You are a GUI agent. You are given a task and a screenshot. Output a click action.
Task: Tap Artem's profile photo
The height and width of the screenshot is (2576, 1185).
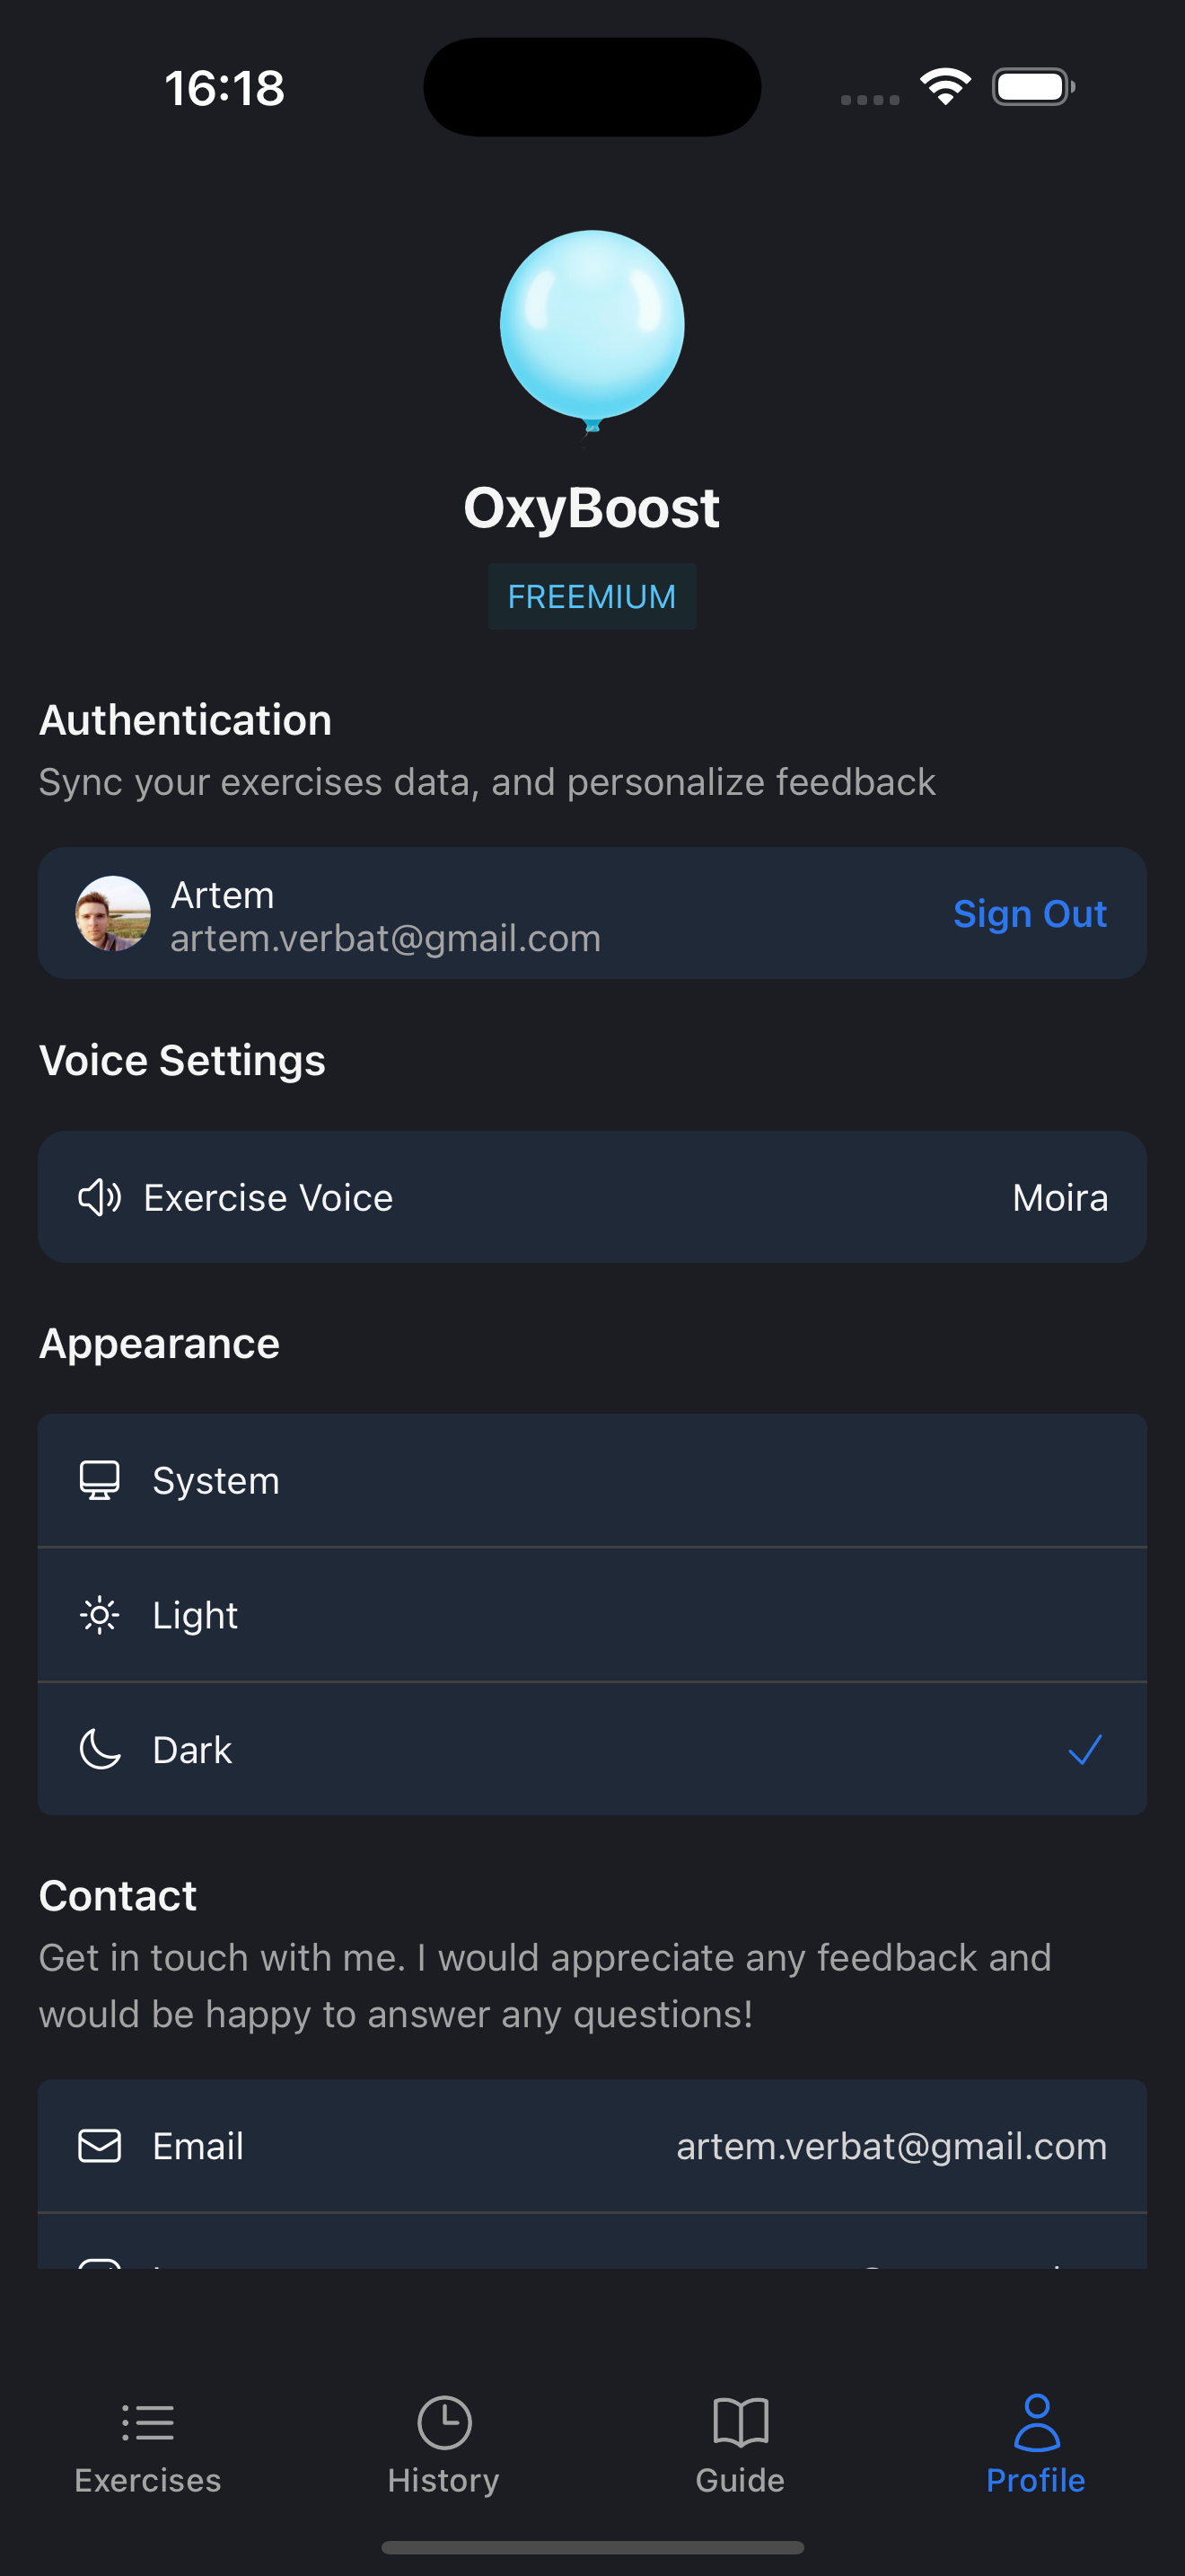click(x=113, y=913)
